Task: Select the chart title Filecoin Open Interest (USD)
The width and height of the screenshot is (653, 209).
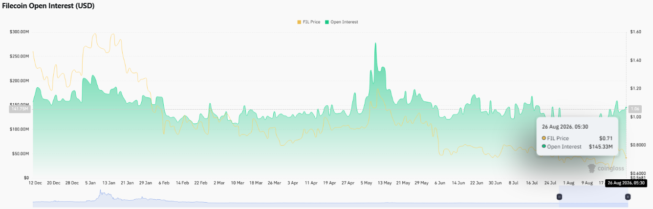Action: coord(49,6)
